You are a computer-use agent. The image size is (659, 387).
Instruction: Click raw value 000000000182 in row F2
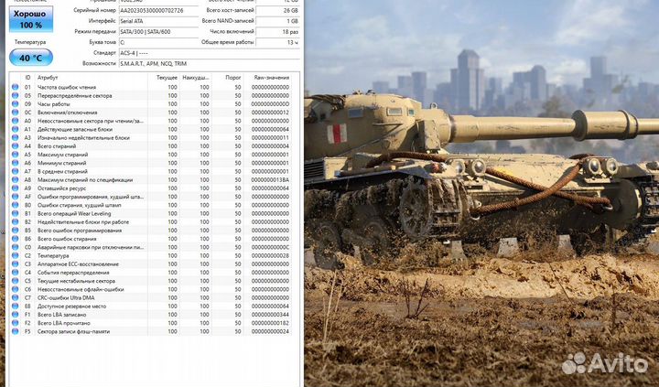[270, 323]
